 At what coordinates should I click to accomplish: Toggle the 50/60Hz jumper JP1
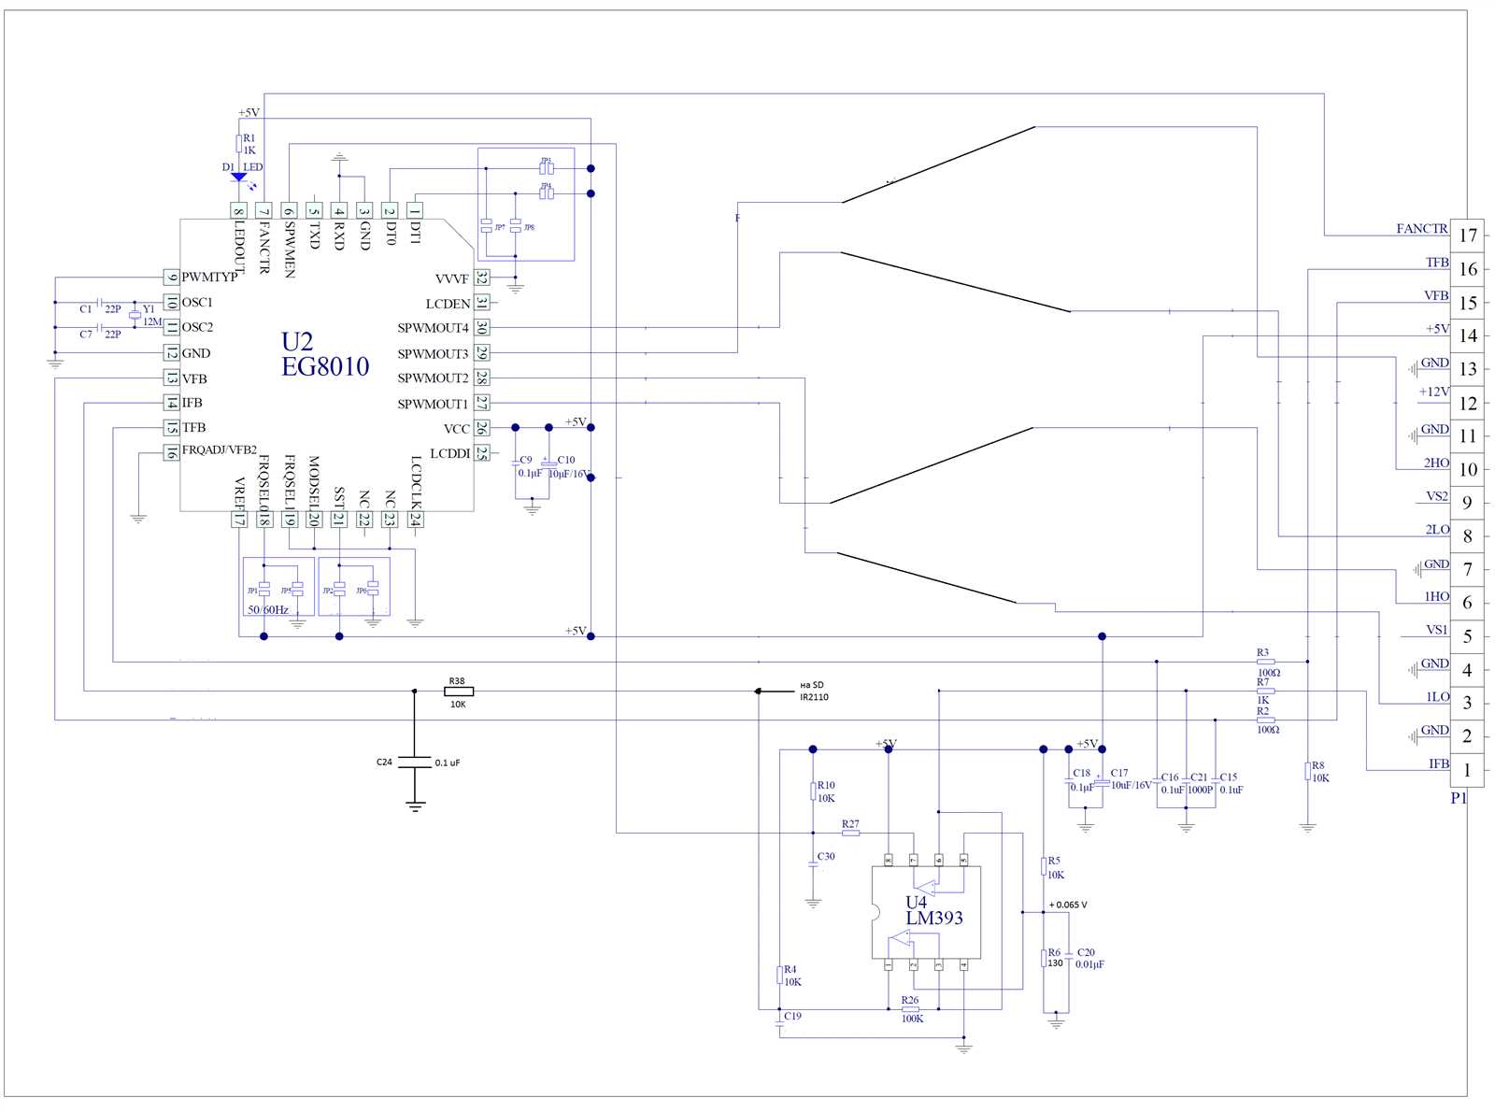click(x=264, y=589)
